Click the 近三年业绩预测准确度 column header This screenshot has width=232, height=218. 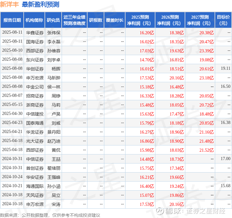(x=74, y=20)
